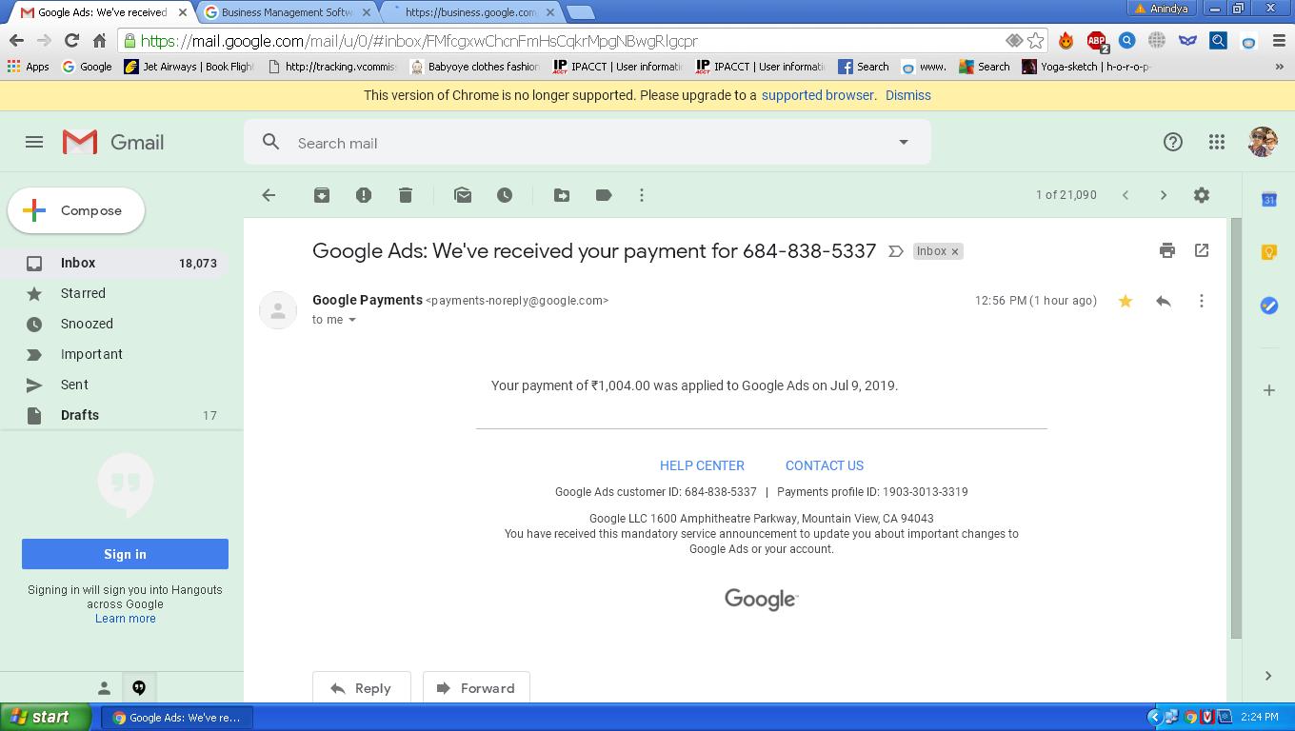Image resolution: width=1295 pixels, height=731 pixels.
Task: Show search options dropdown arrow
Action: (904, 143)
